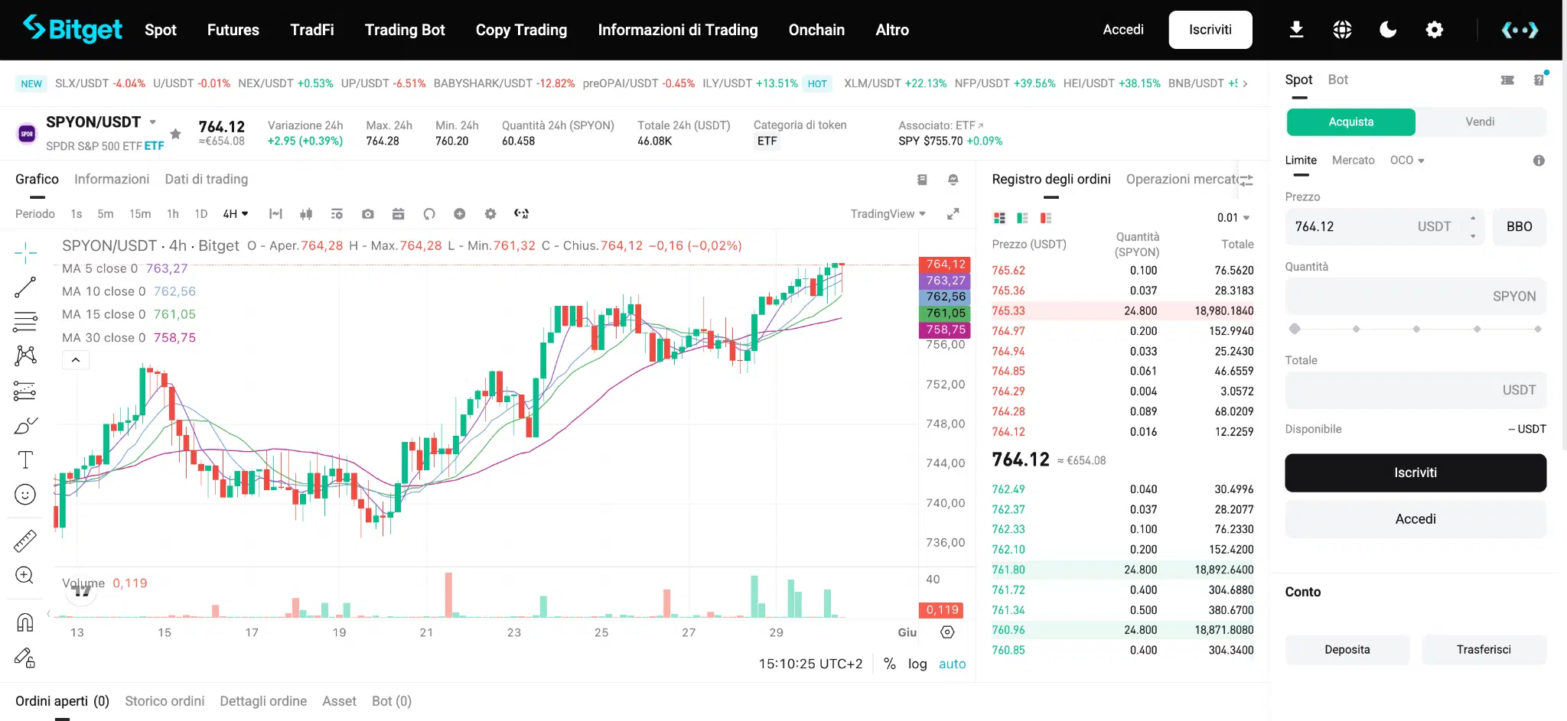
Task: Increase the limit price with stepper arrow
Action: 1473,218
